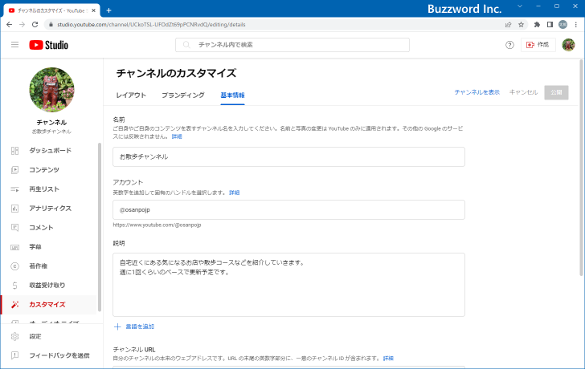Image resolution: width=585 pixels, height=369 pixels.
Task: Open 詳細 link under 名前 section
Action: [177, 136]
